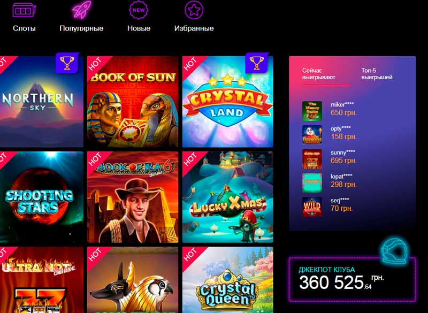Click the NEW badge icon for Новые
428x313 pixels.
[x=139, y=10]
